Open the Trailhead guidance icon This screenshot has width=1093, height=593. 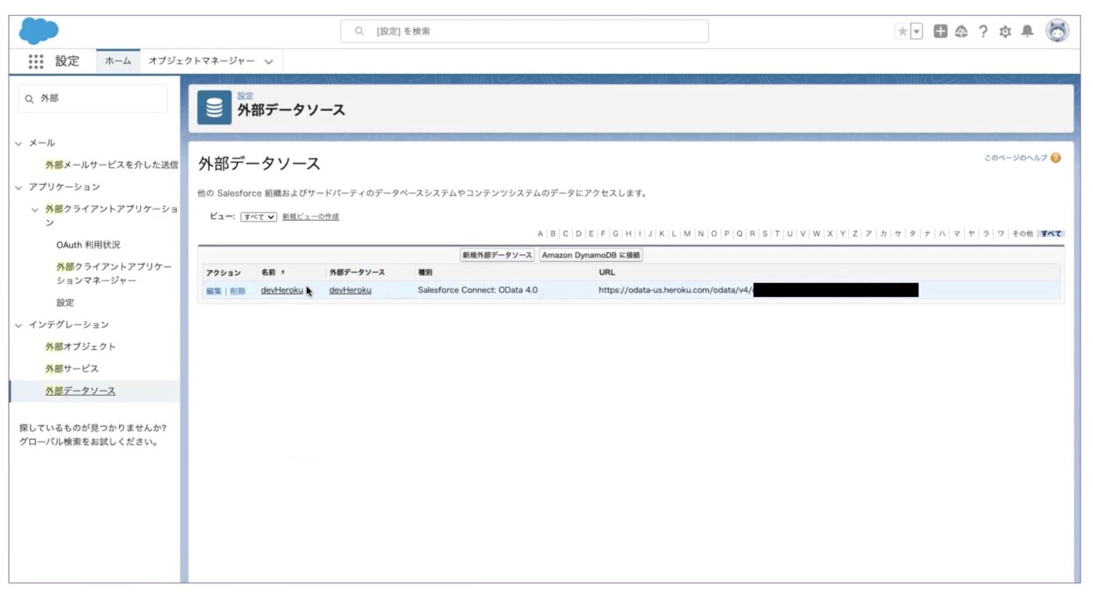(960, 31)
